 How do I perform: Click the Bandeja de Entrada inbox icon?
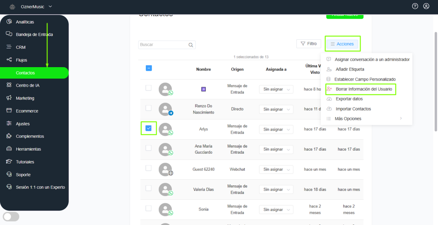click(9, 34)
